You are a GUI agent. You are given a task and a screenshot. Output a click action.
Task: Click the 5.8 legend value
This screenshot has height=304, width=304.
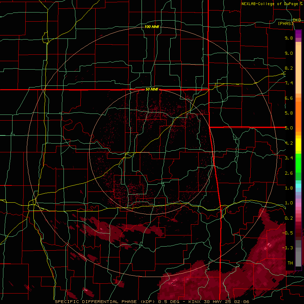tap(289, 113)
